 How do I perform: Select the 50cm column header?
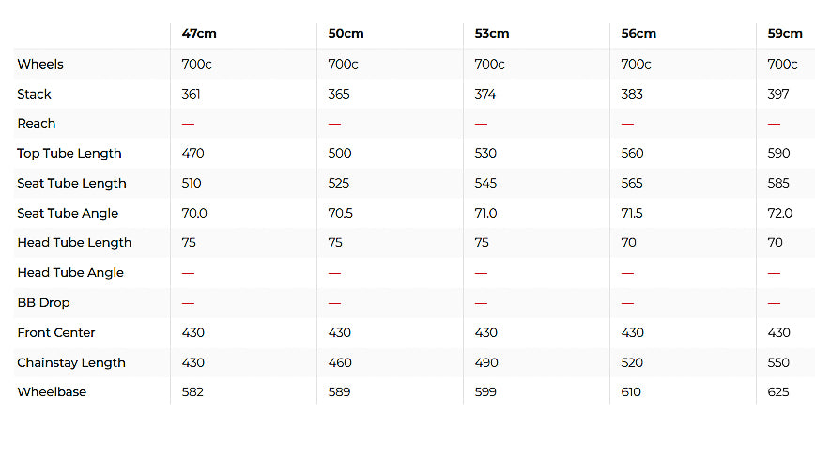(x=346, y=34)
